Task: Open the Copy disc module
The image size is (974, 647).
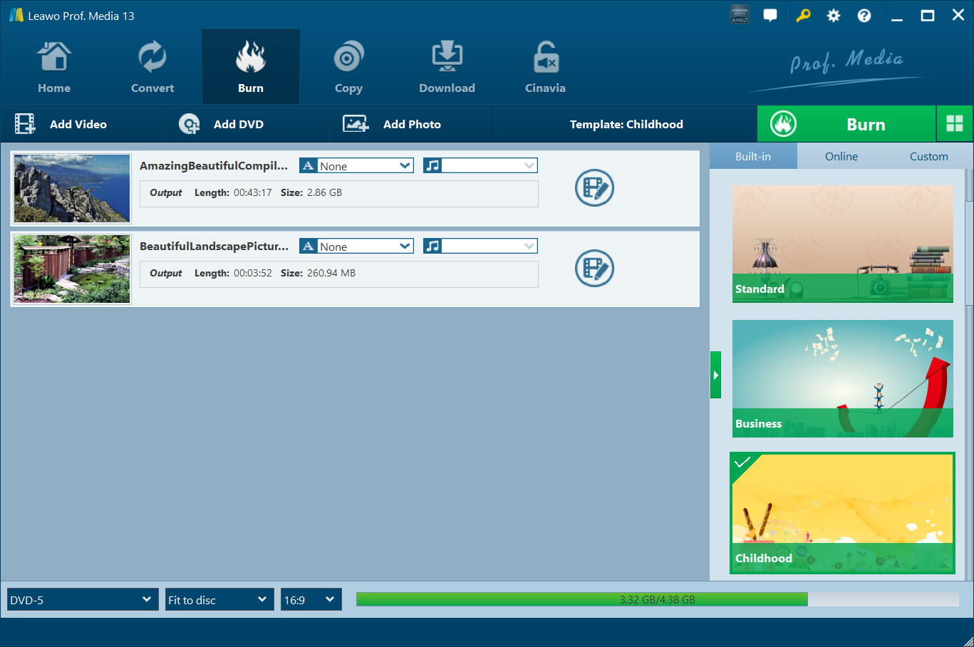Action: point(348,68)
